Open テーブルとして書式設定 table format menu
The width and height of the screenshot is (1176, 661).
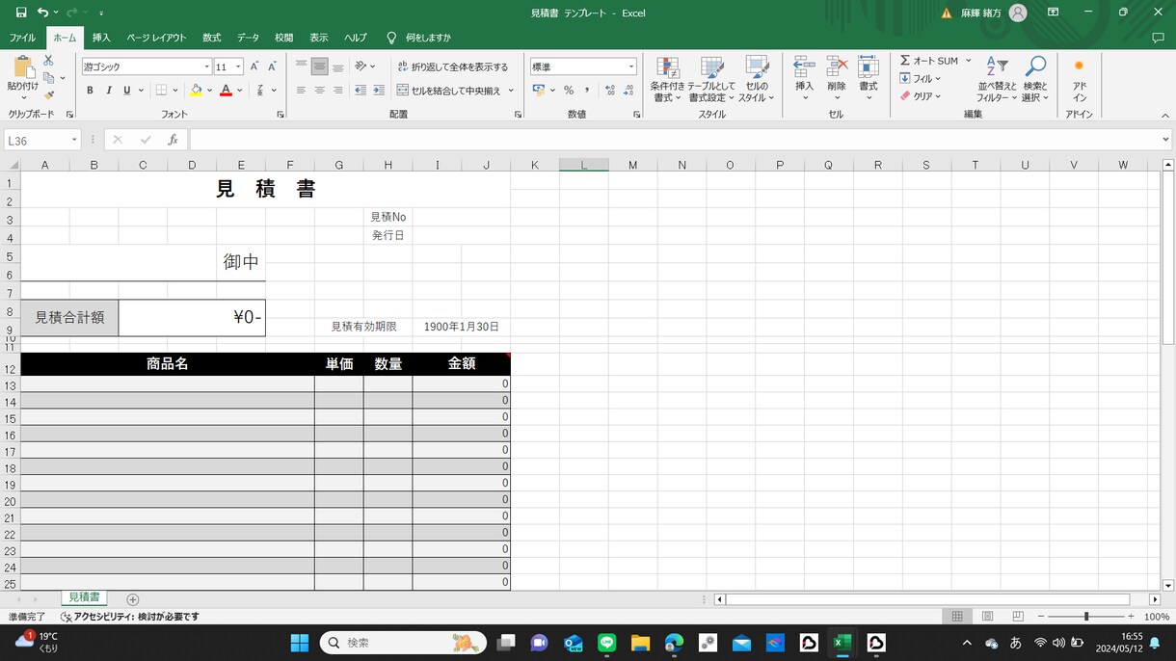pos(712,79)
